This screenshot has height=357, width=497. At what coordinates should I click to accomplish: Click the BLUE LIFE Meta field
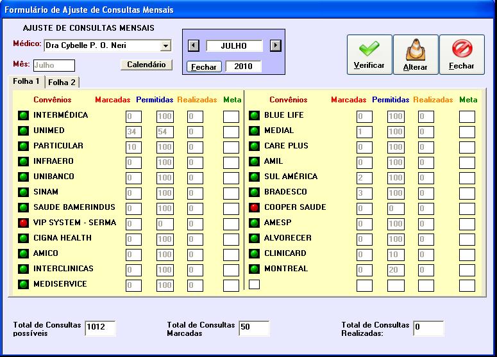click(x=468, y=116)
